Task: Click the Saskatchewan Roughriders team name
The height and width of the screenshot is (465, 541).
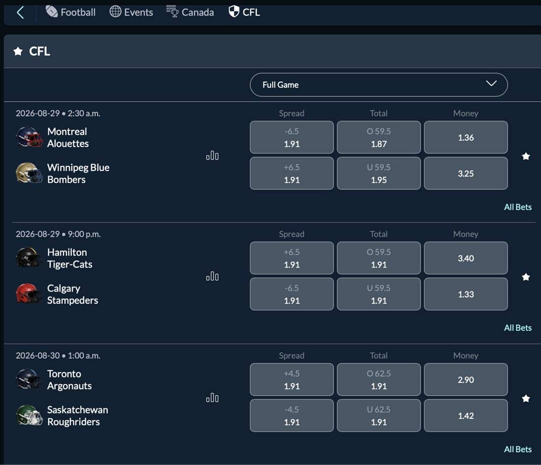Action: pos(78,415)
